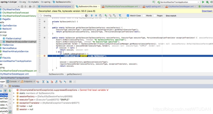Viewport: 213px width, 114px height.
Task: Open search filter funnel icon
Action: 120,16
